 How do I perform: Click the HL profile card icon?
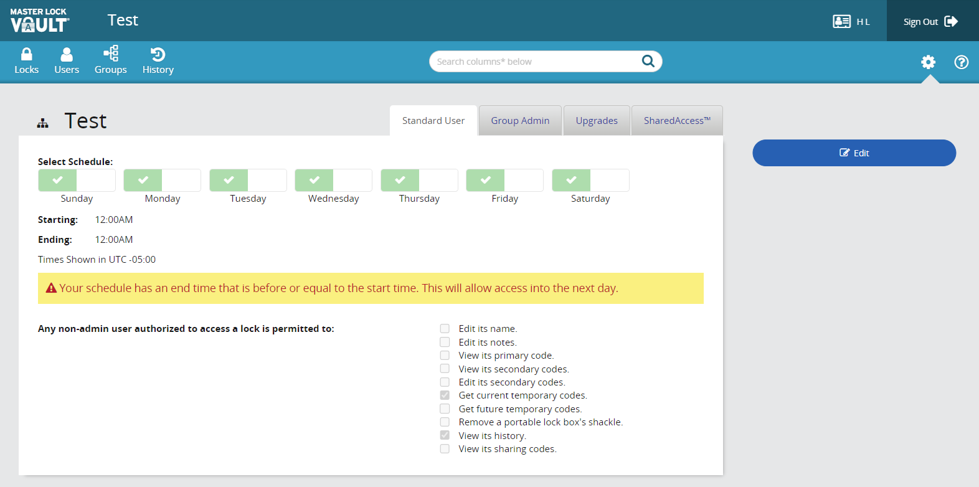tap(841, 22)
